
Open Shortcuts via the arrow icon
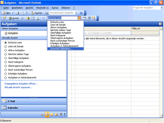tap(61, 115)
